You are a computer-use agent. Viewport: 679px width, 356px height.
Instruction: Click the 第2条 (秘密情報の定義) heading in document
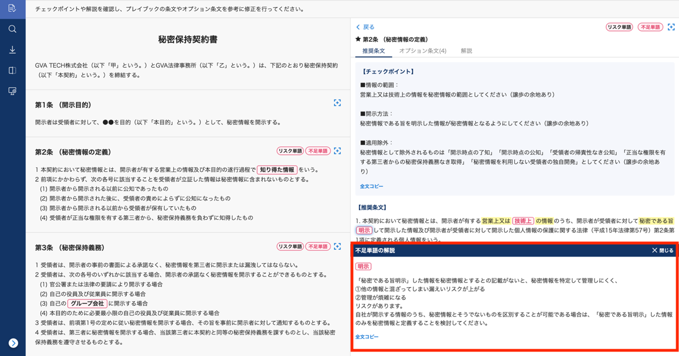(x=73, y=152)
